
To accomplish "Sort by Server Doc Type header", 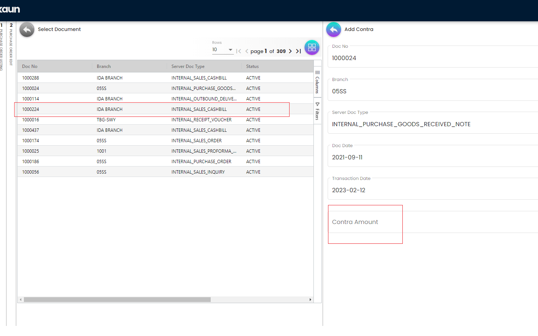I will point(188,66).
